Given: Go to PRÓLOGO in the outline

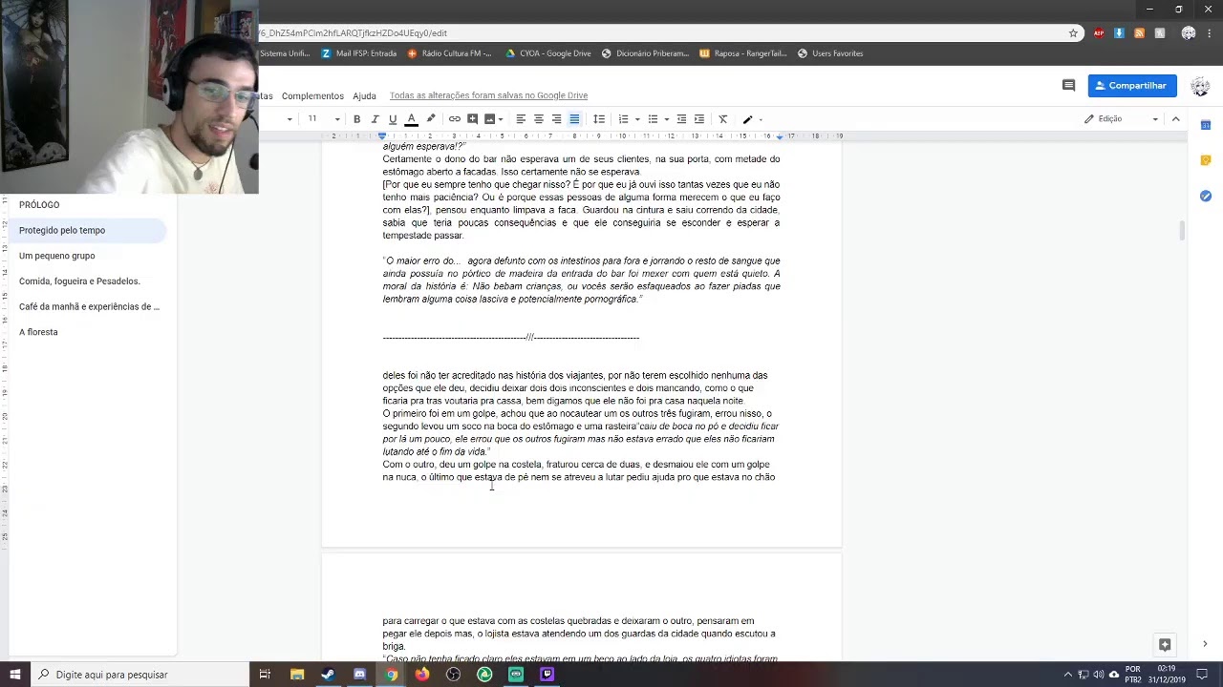Looking at the screenshot, I should click(39, 205).
